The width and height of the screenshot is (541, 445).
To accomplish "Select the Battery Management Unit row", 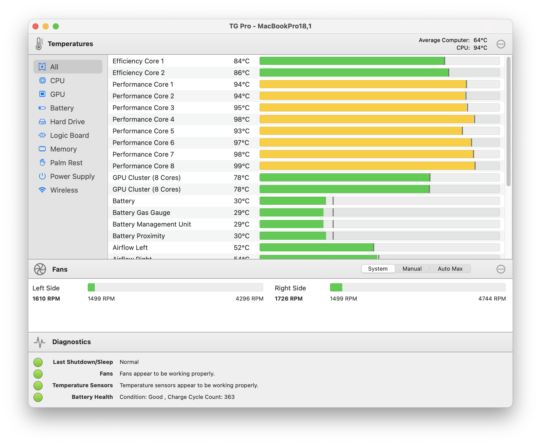I will click(306, 224).
